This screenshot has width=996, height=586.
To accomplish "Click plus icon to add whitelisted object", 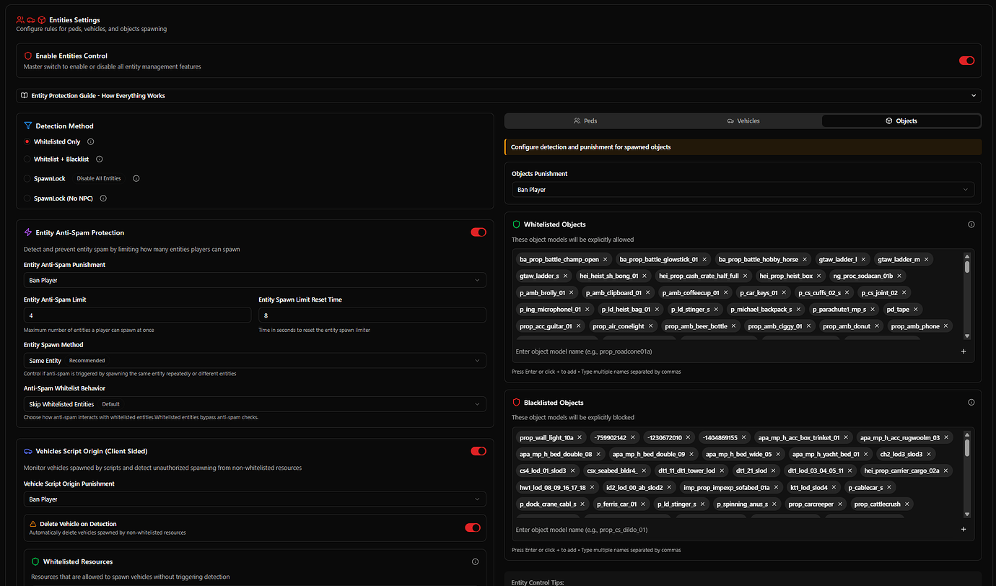I will [x=964, y=351].
